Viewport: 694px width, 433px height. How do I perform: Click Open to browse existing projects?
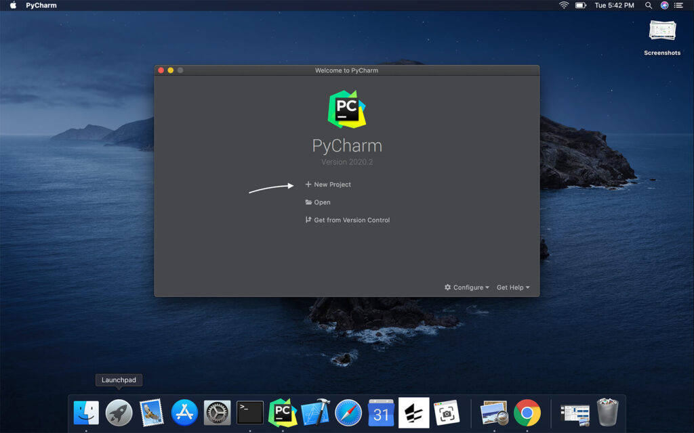pyautogui.click(x=318, y=202)
